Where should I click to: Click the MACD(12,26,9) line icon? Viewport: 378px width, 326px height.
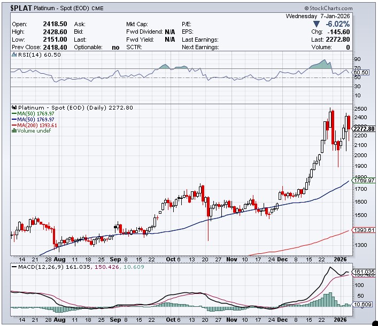[x=14, y=266]
